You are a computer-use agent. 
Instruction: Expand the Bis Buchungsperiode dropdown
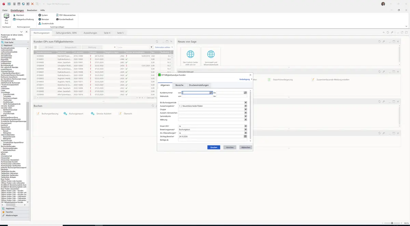tap(246, 102)
